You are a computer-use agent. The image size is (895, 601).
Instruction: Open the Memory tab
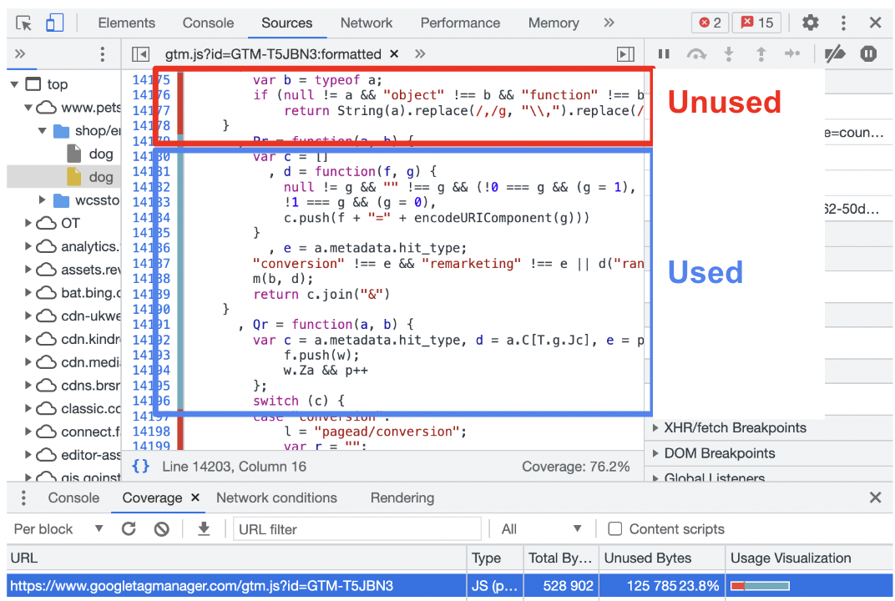coord(553,23)
